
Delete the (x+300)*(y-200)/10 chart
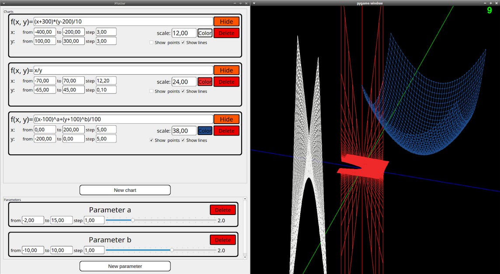point(226,33)
